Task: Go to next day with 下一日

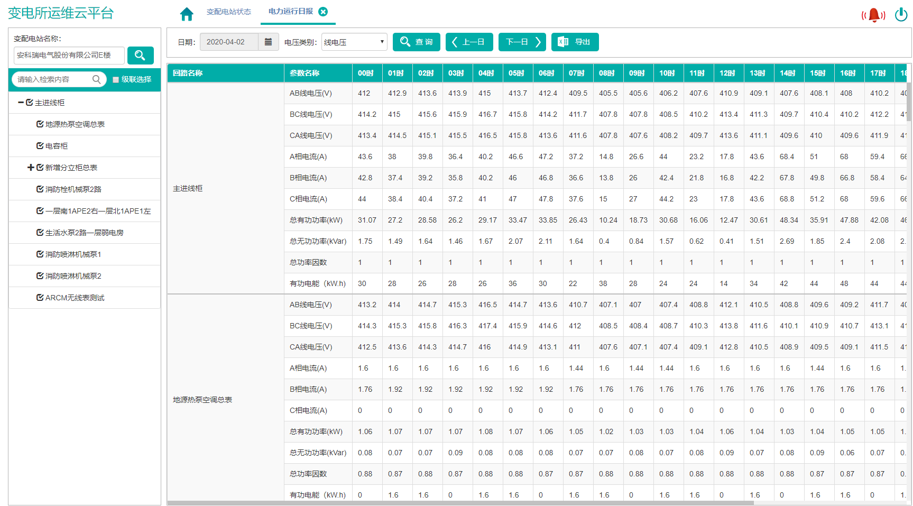Action: [522, 42]
